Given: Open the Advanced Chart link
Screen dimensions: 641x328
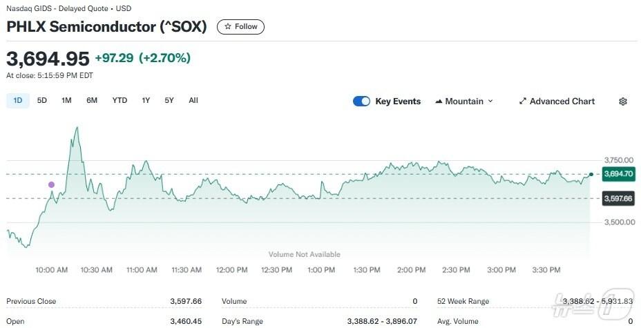Looking at the screenshot, I should (x=562, y=102).
